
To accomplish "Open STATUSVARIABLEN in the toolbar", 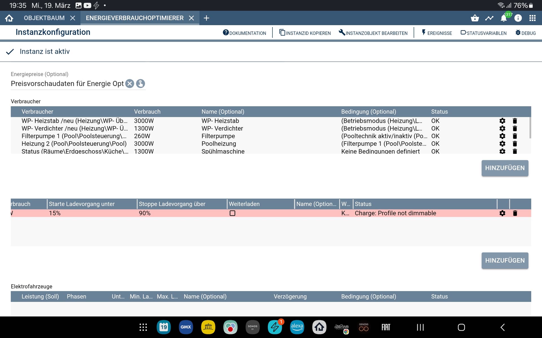I will click(x=484, y=33).
